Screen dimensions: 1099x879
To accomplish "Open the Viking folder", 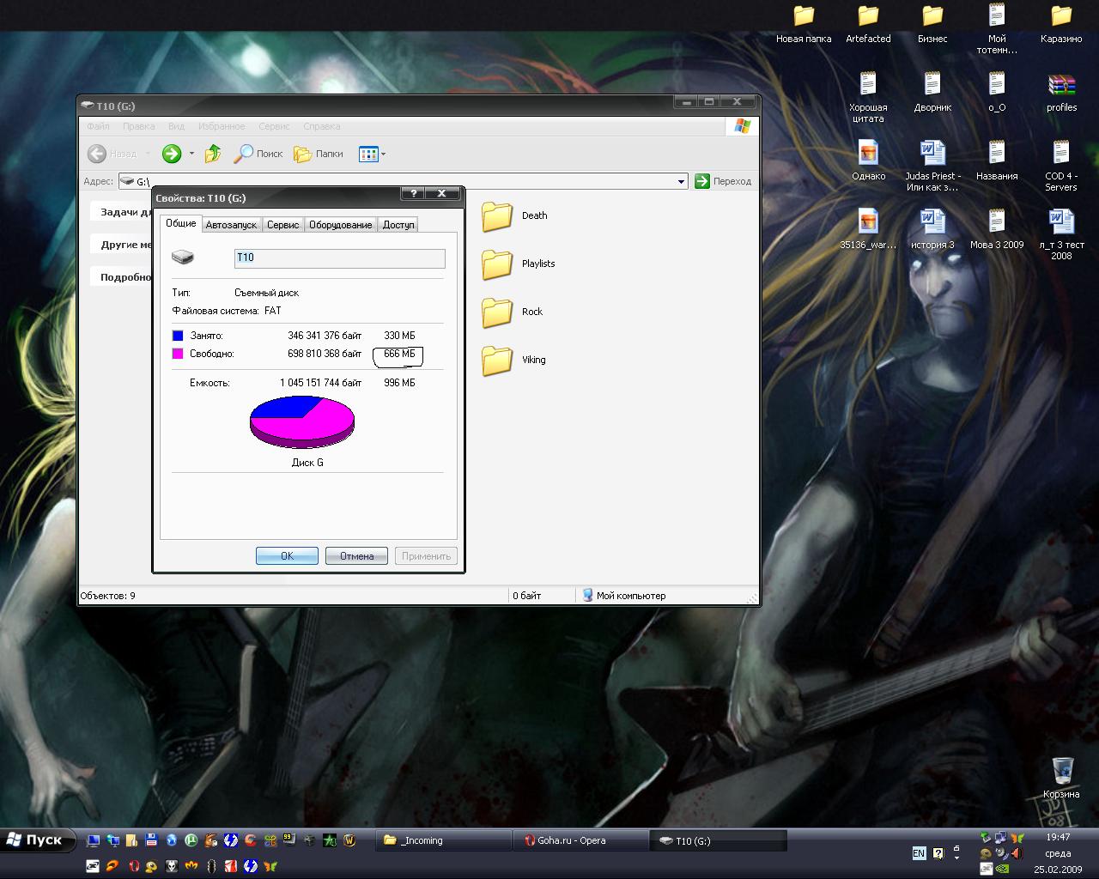I will tap(498, 361).
